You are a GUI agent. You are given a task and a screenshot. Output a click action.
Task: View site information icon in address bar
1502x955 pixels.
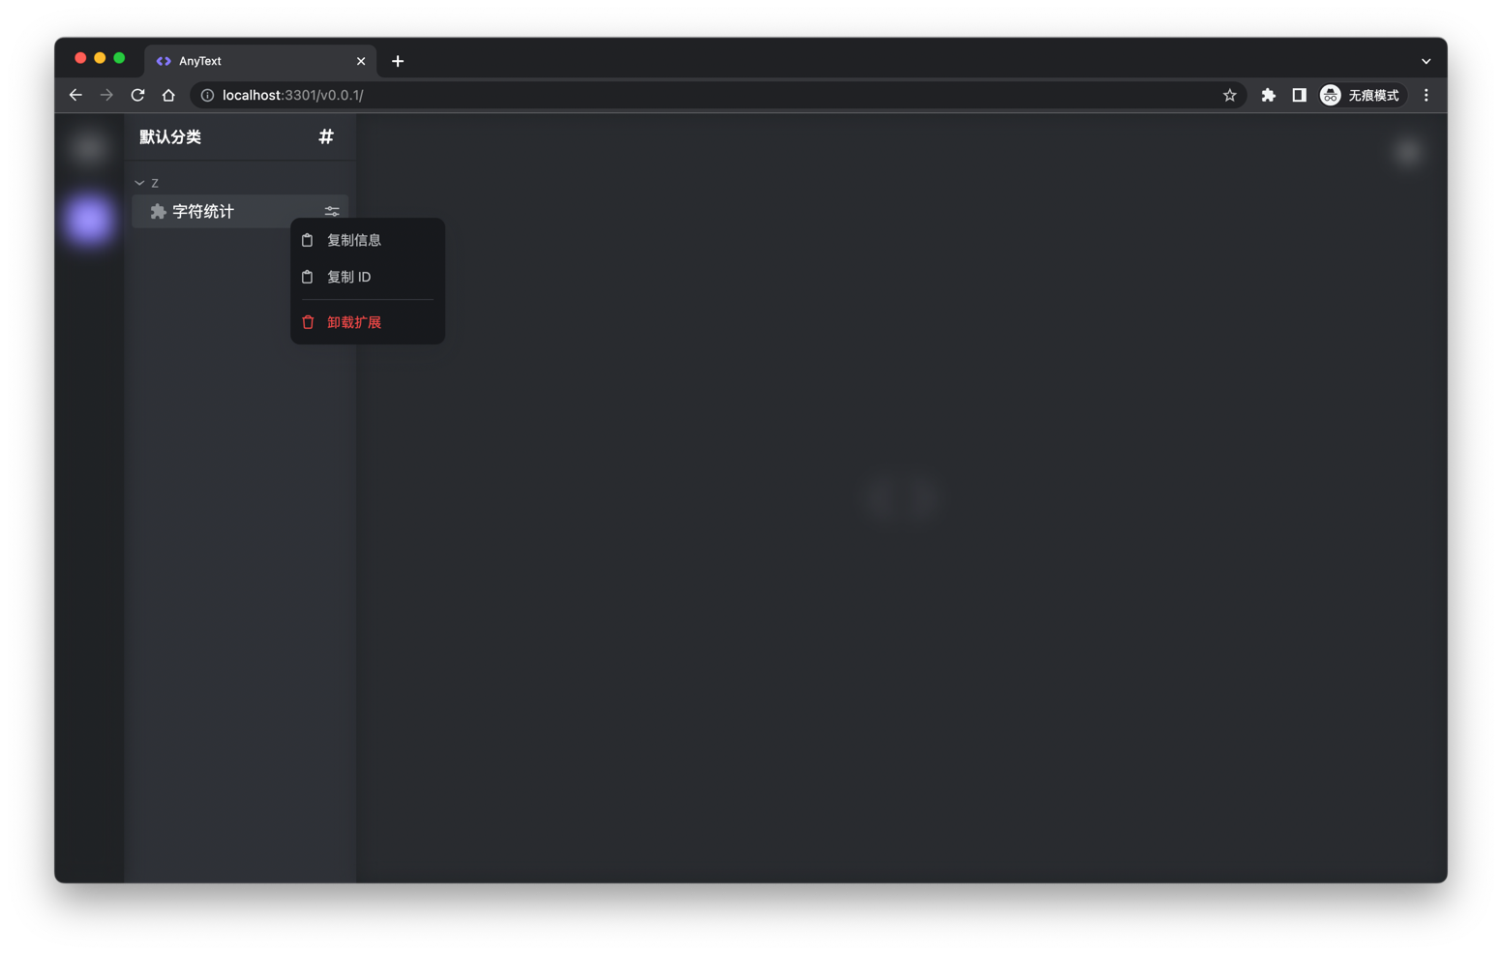click(x=207, y=95)
